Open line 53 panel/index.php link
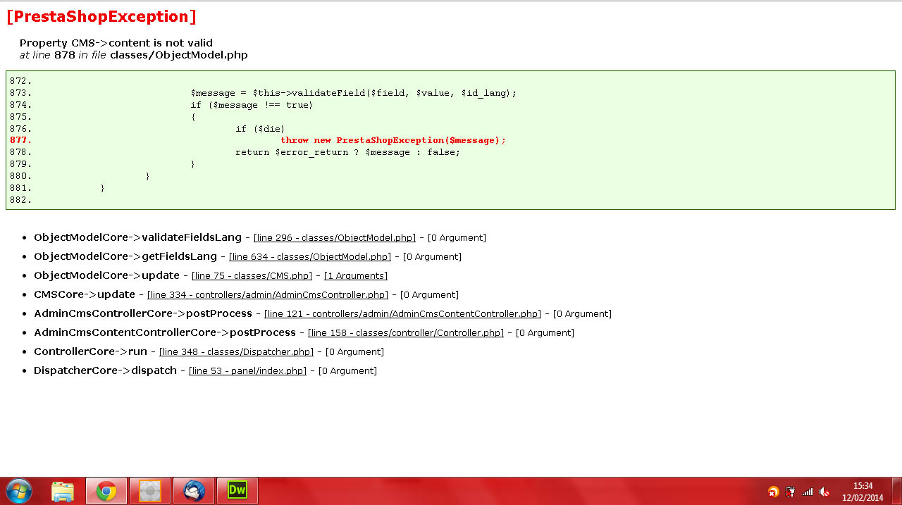Image resolution: width=902 pixels, height=505 pixels. (x=247, y=371)
